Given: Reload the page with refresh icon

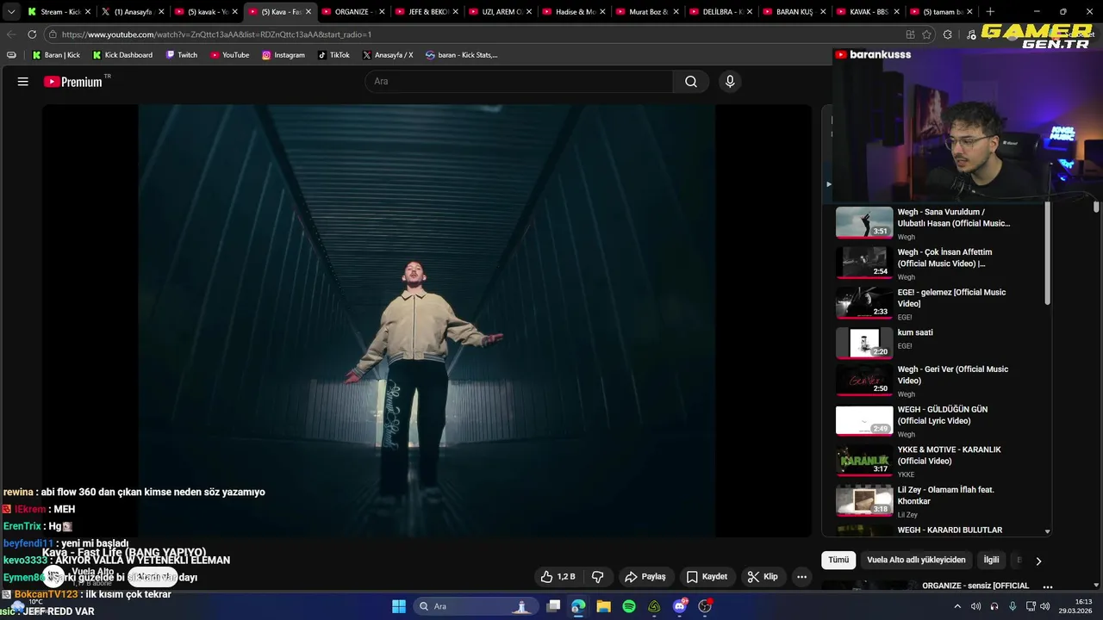Looking at the screenshot, I should click(32, 34).
